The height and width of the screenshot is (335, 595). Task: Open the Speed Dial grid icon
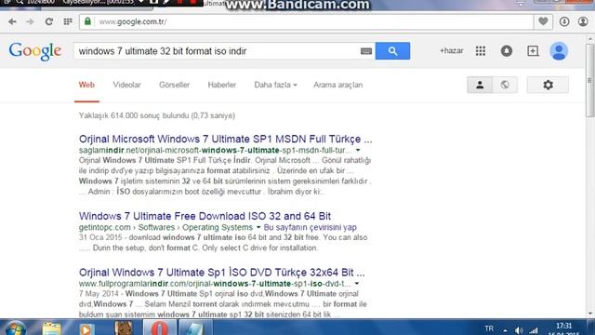(x=68, y=21)
